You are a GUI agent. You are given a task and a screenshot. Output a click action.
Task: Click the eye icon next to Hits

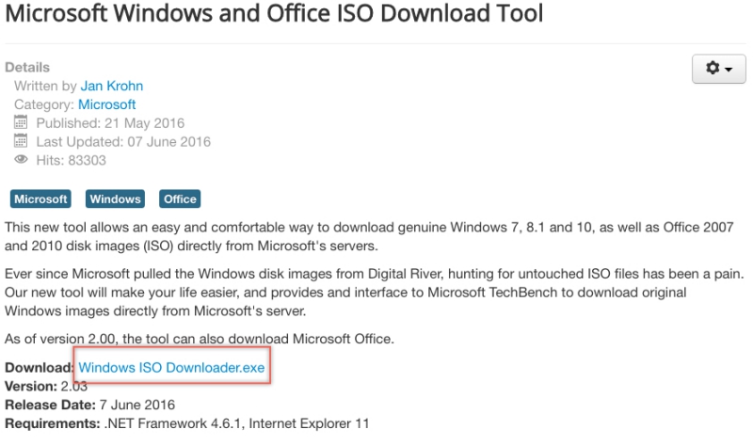[x=22, y=161]
